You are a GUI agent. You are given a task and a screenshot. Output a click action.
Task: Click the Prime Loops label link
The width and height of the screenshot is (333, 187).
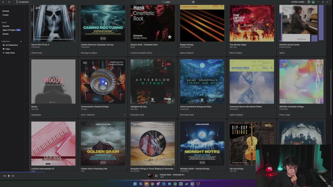click(x=285, y=115)
